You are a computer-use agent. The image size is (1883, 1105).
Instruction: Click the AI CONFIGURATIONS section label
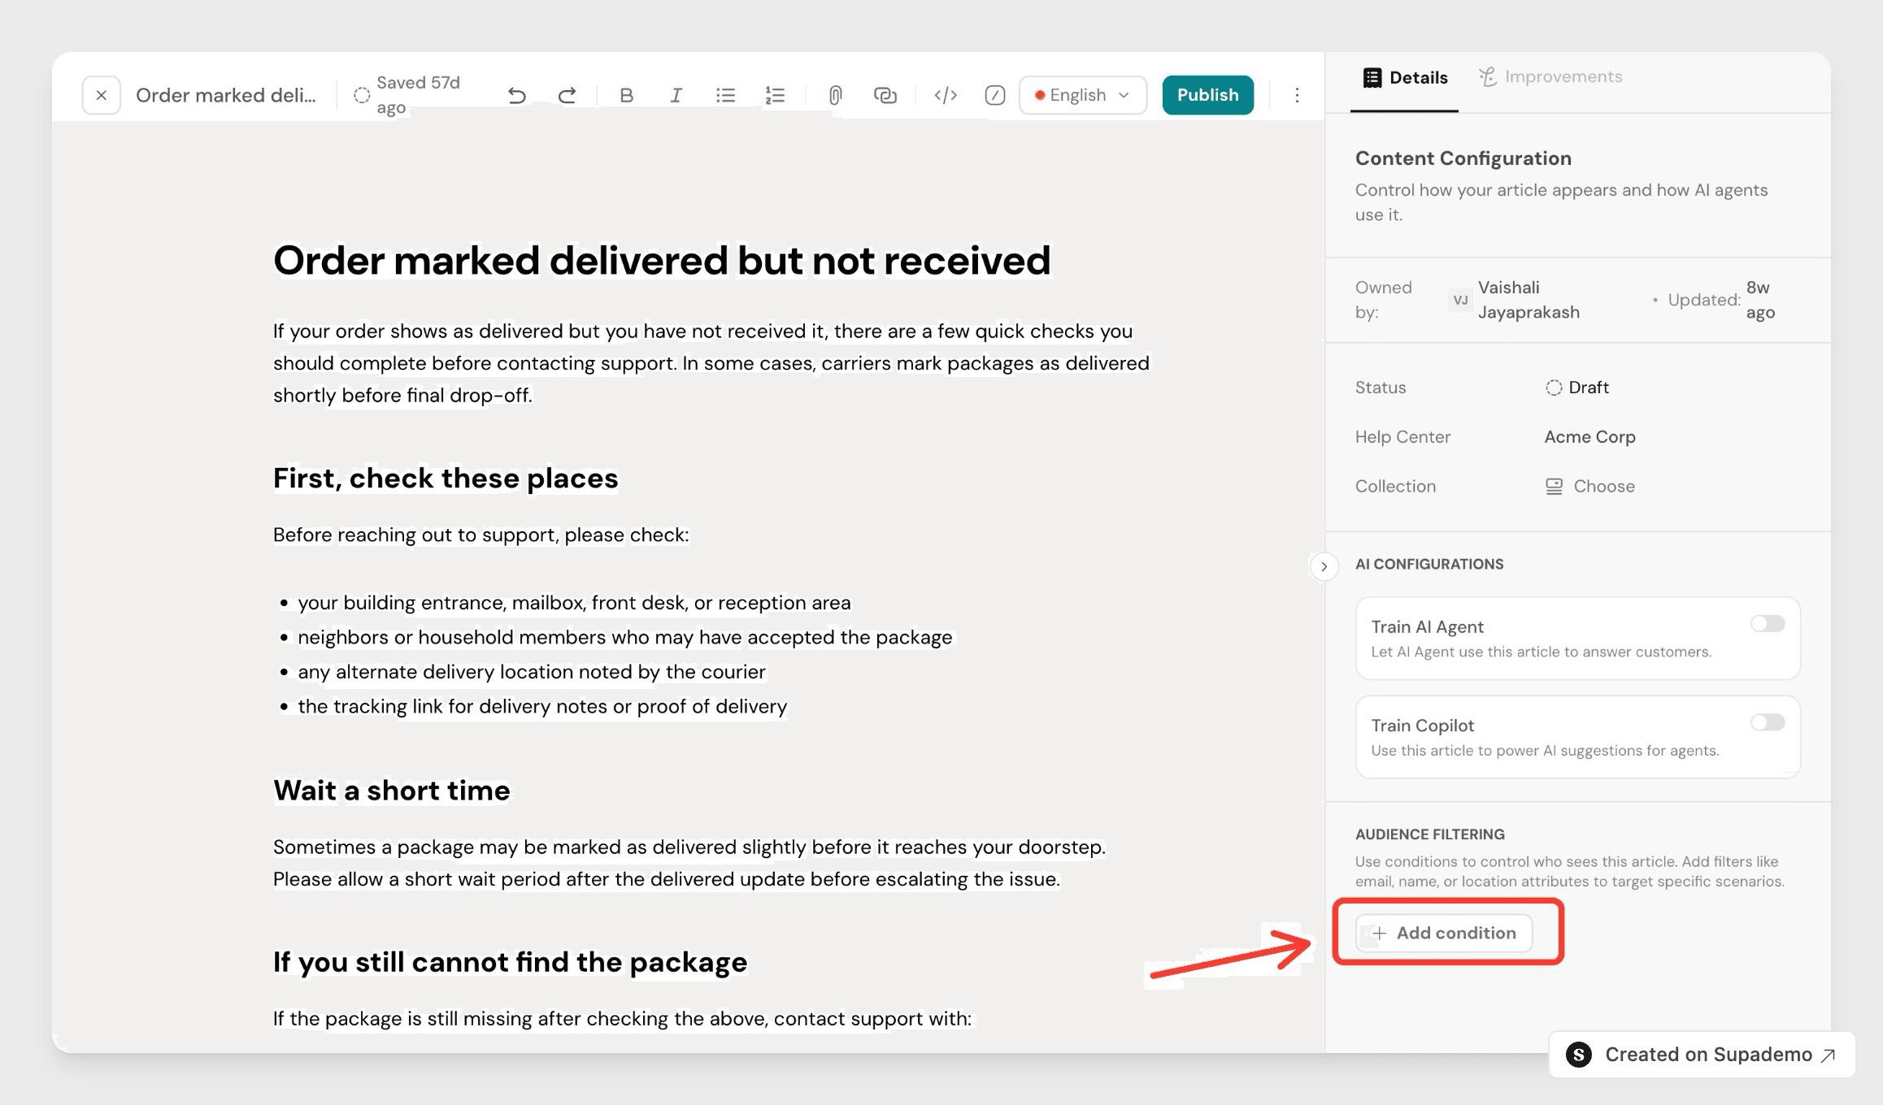point(1429,564)
